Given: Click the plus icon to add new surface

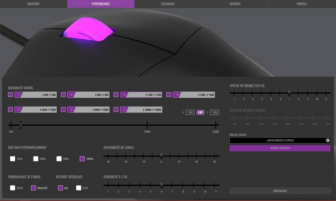Looking at the screenshot, I should click(x=328, y=141).
